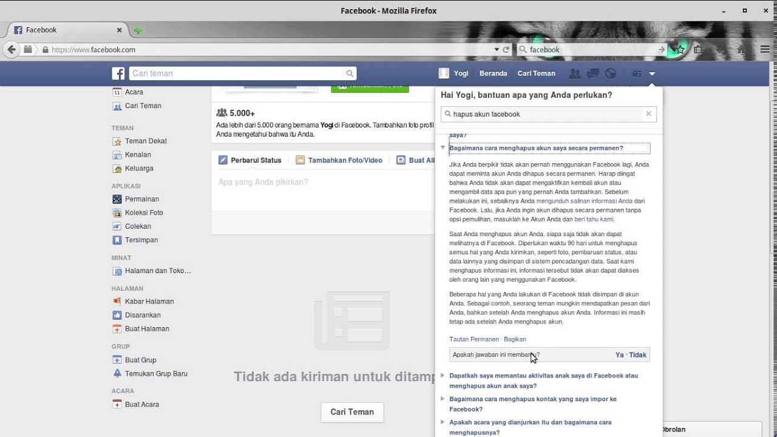Click the go arrow in the Firefox search box
777x437 pixels.
(662, 50)
